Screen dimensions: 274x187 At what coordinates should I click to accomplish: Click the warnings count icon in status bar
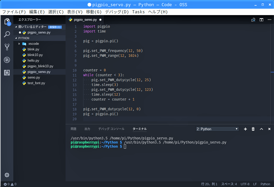tap(12, 184)
